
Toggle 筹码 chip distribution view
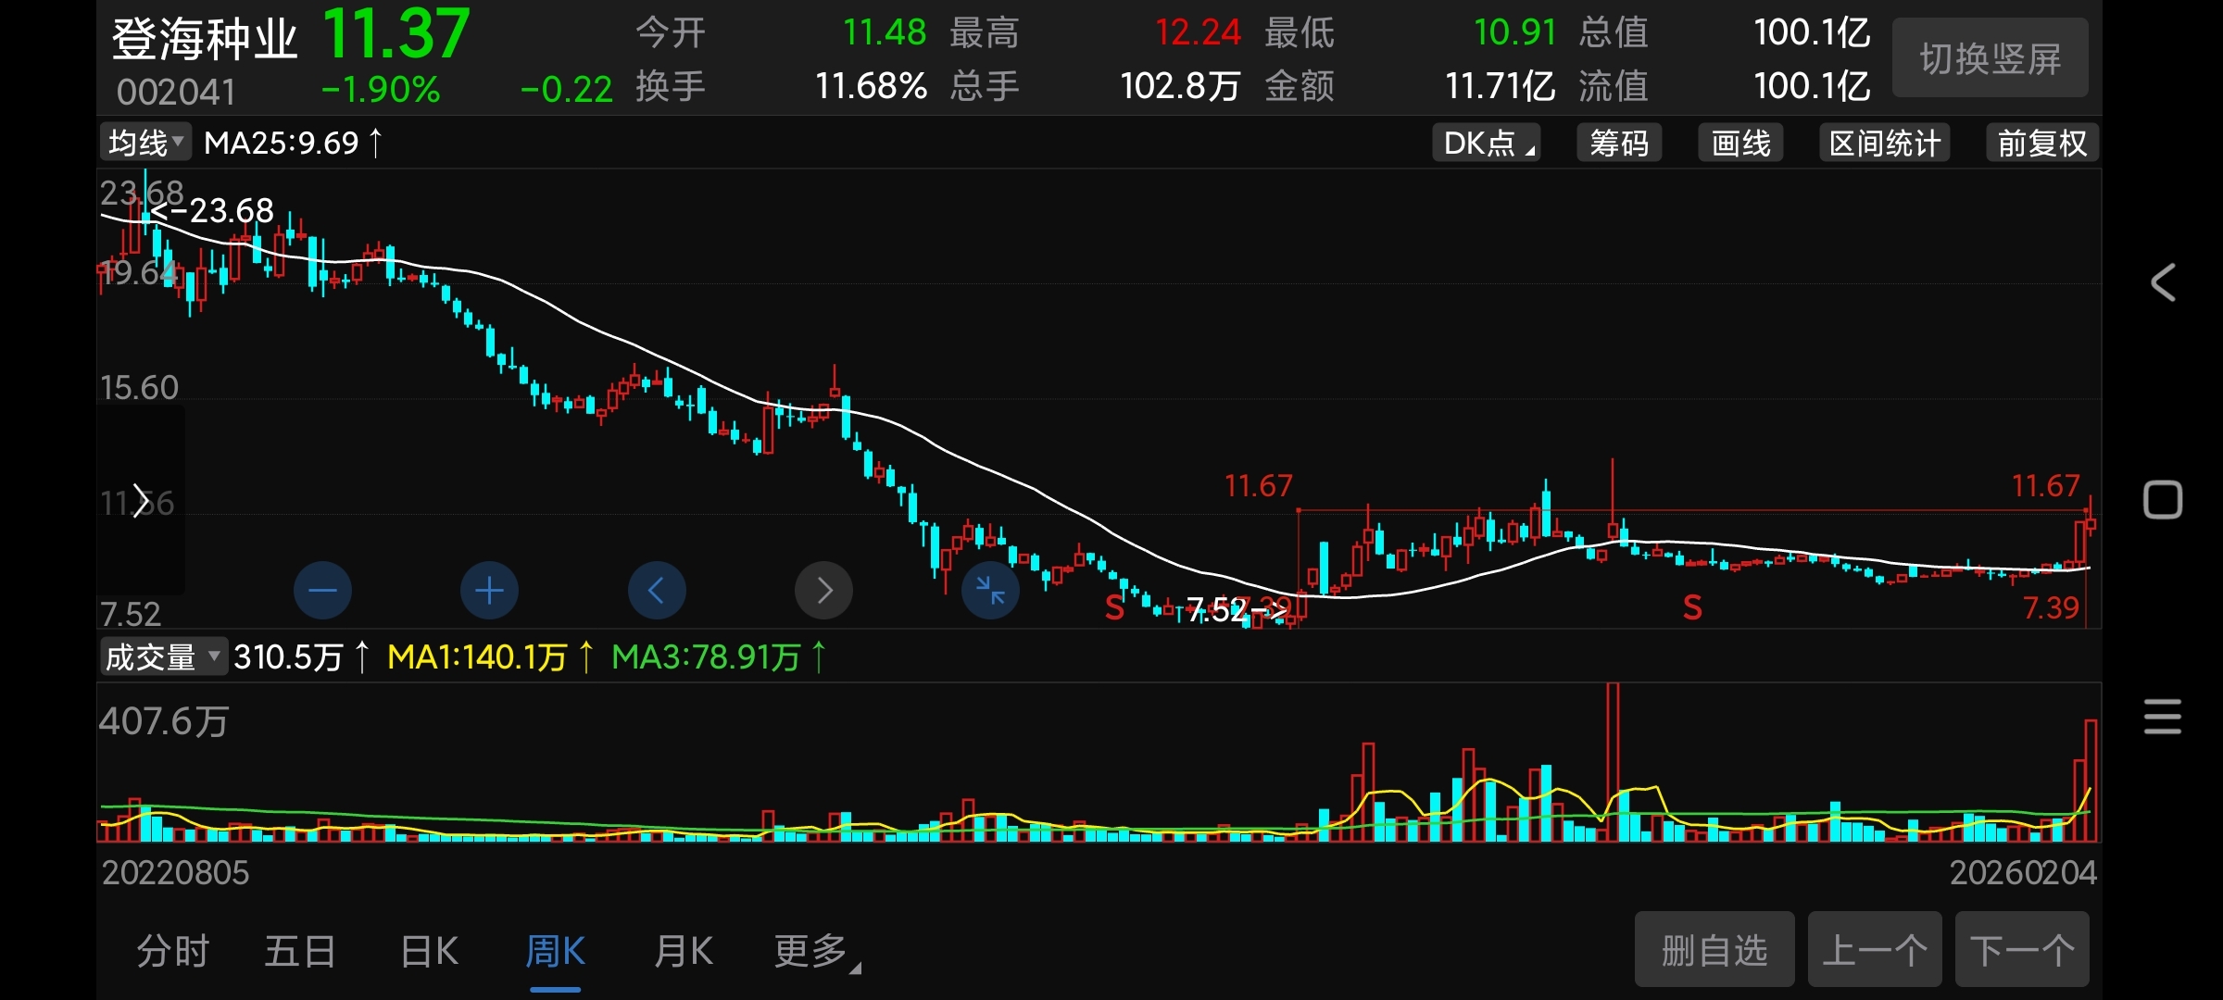(x=1619, y=143)
